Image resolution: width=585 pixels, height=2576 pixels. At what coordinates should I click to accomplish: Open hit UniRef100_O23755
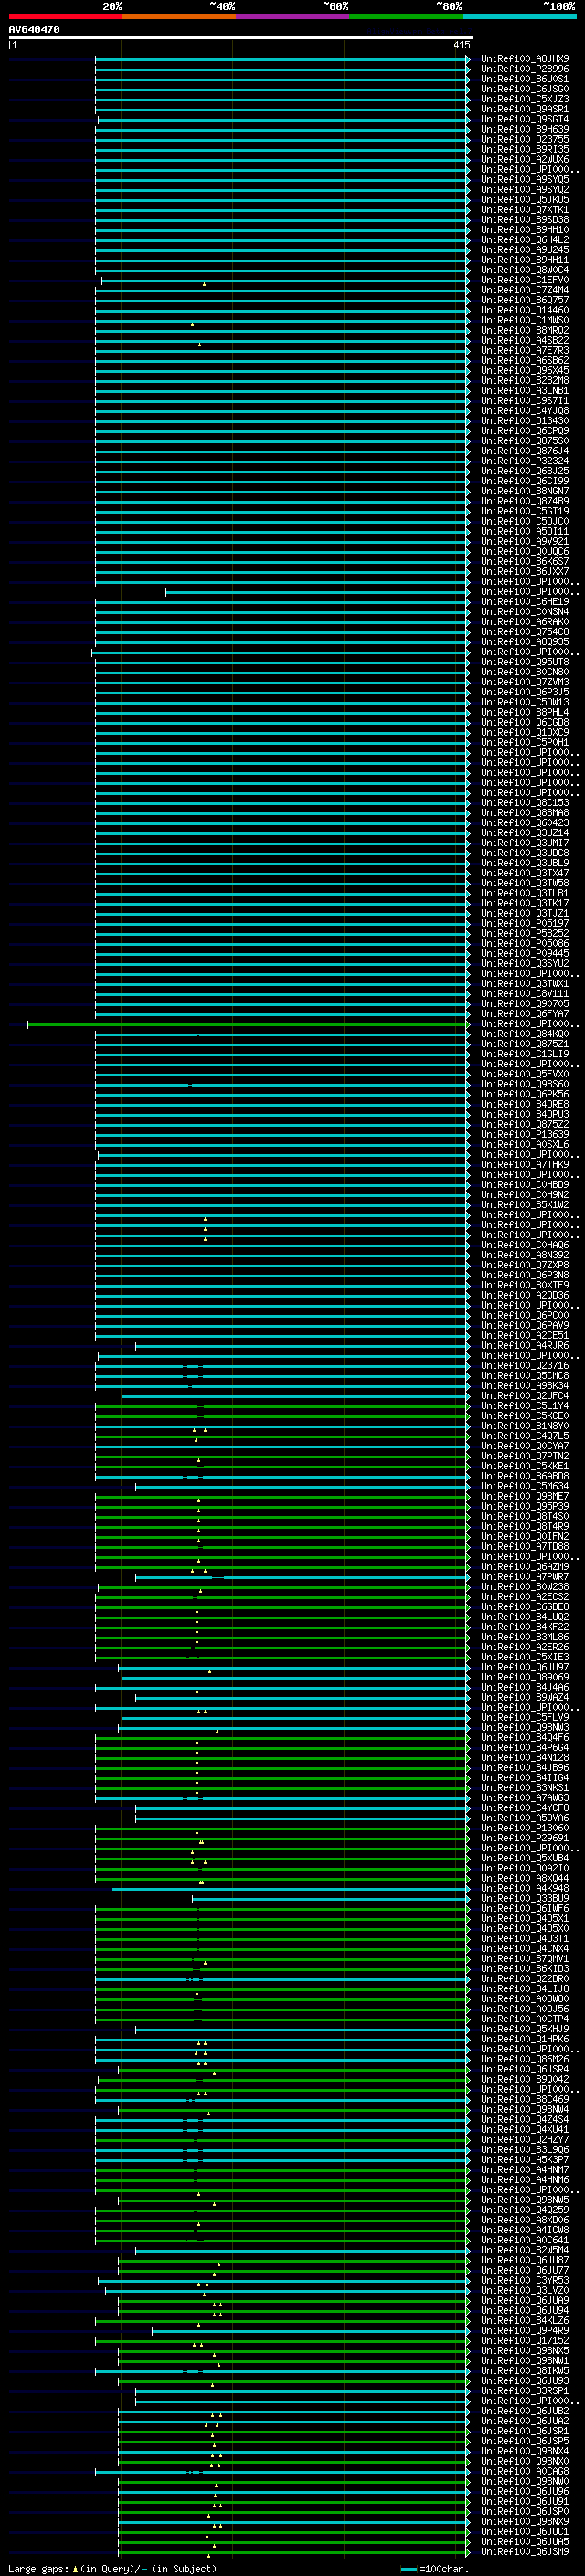pos(524,139)
